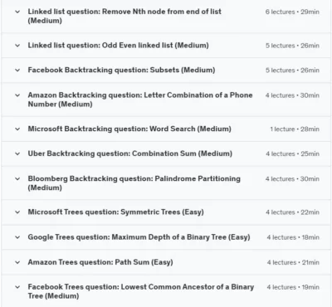The height and width of the screenshot is (307, 332).
Task: Expand the Lowest Common Ancestor section chevron
Action: coord(17,287)
